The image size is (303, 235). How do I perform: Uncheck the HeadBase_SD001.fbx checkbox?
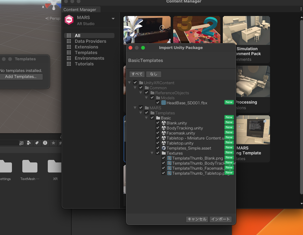tap(158, 102)
